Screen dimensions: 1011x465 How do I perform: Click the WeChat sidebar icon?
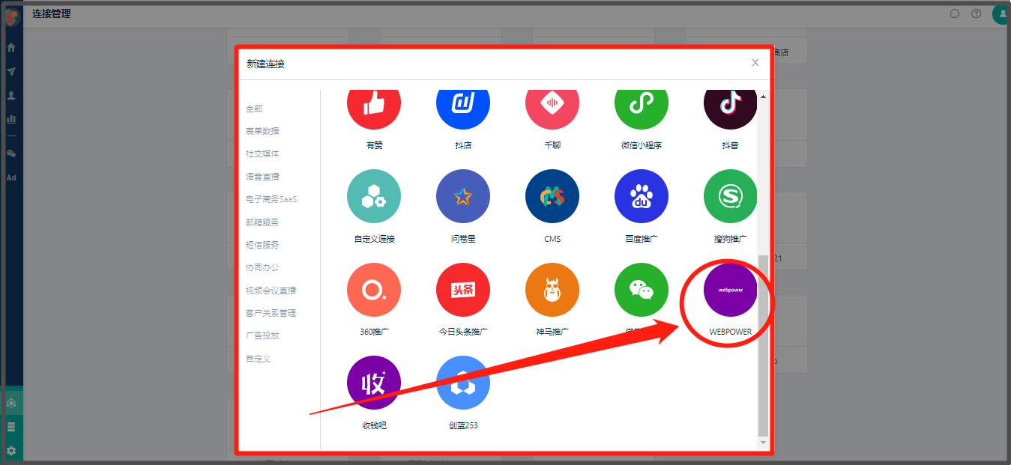[x=11, y=154]
